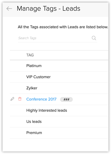Screen dimensions: 111x154
Task: Select the Us leads tag
Action: tap(34, 122)
